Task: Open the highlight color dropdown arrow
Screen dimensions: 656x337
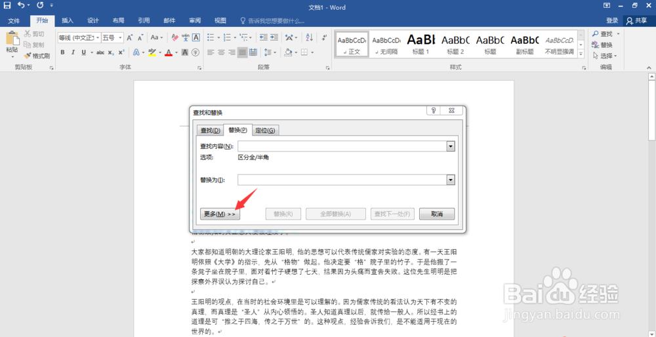Action: [160, 52]
